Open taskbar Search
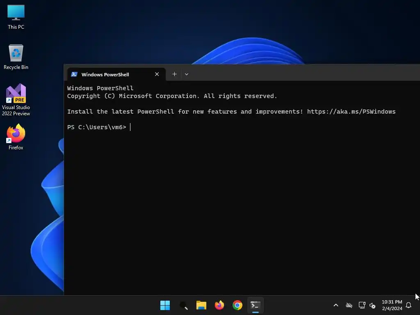The height and width of the screenshot is (315, 420). [183, 305]
